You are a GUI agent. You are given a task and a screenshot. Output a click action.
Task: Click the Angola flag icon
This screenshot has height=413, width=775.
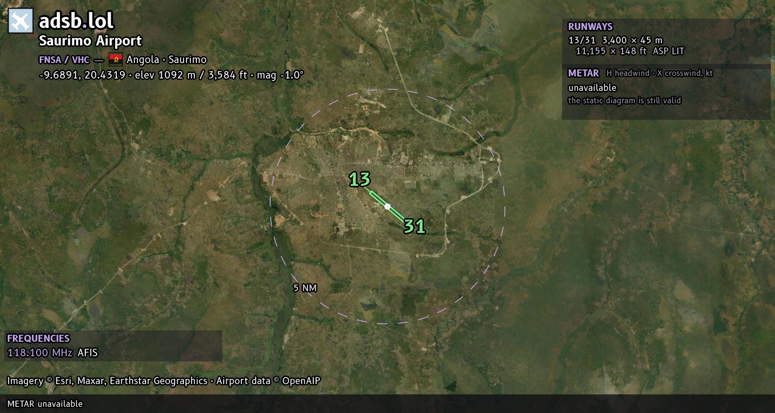pyautogui.click(x=116, y=59)
